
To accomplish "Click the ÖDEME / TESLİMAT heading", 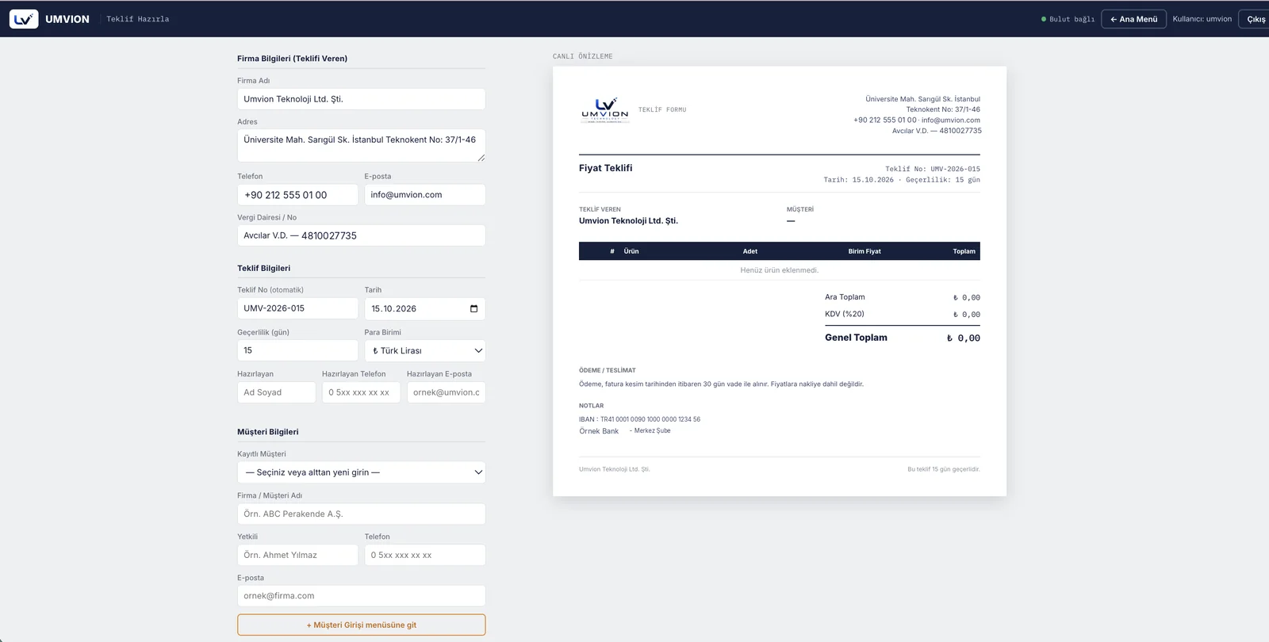I will coord(608,370).
